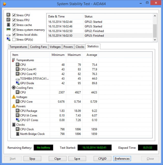Click the chip icon of North Bridge Clock row
This screenshot has width=163, height=165.
coord(18,134)
